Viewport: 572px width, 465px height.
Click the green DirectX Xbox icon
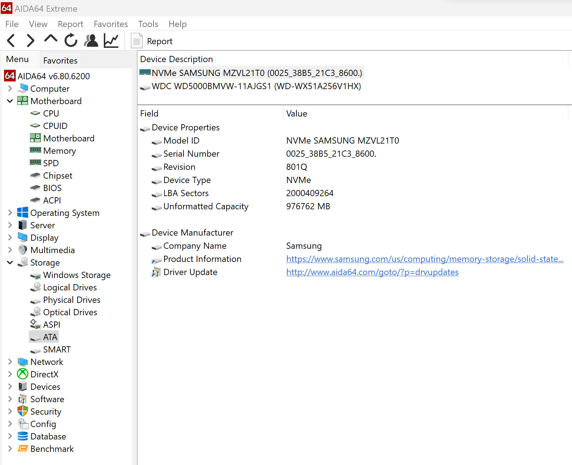[23, 374]
